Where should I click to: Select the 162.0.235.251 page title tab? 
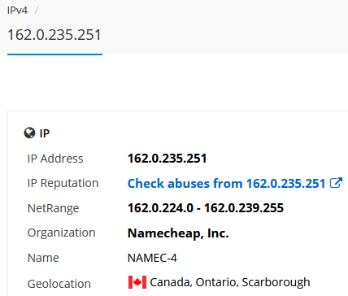(54, 35)
